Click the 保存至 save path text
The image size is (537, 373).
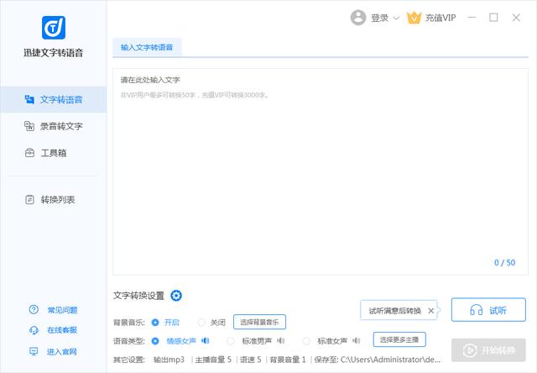click(378, 360)
